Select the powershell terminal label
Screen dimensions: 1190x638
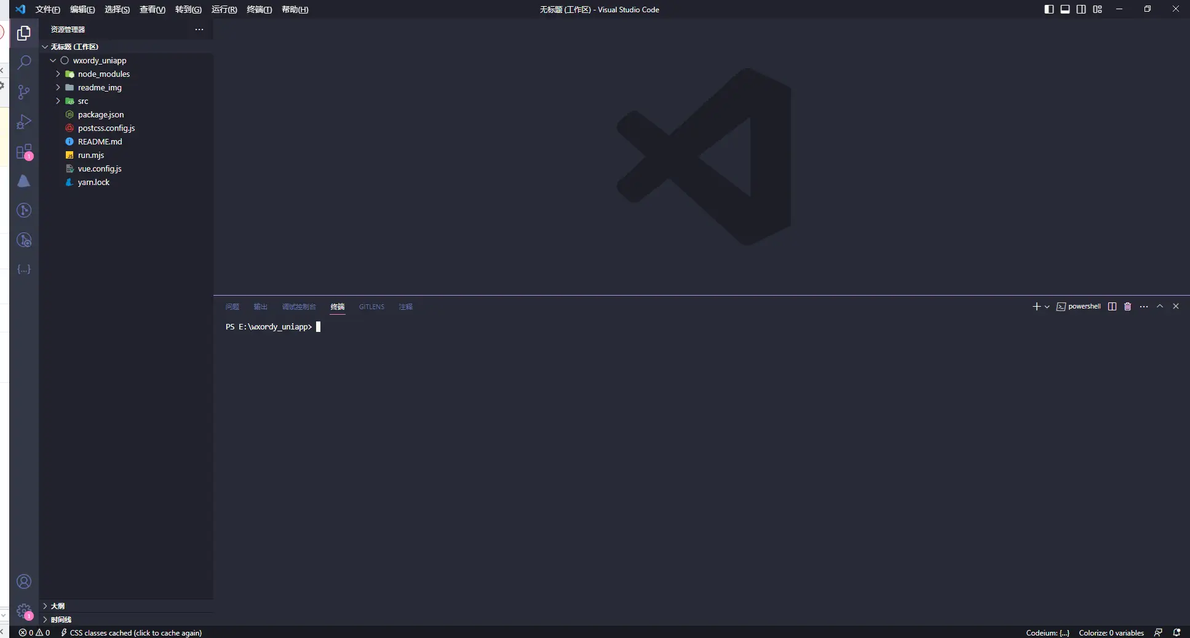[x=1079, y=306]
